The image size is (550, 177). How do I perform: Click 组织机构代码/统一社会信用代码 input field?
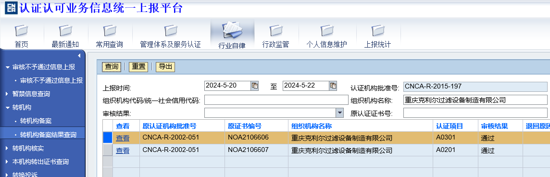point(276,100)
